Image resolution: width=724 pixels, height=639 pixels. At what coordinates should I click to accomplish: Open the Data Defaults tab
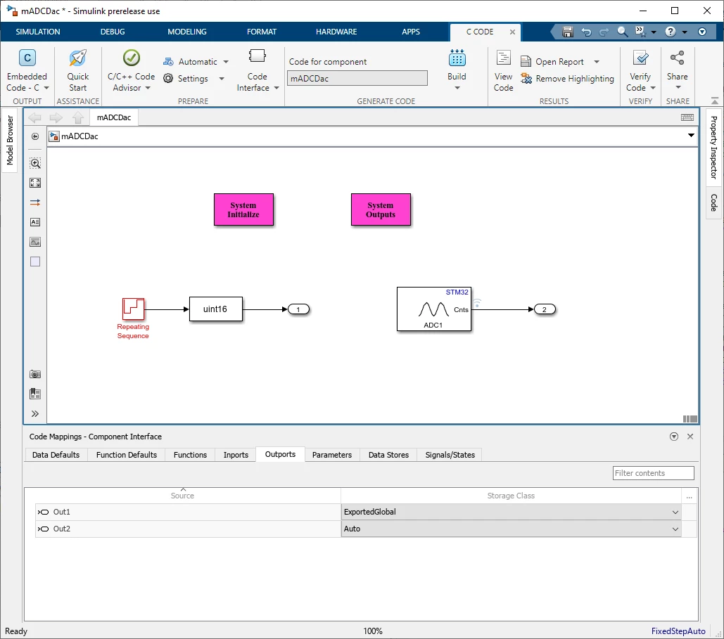[56, 455]
